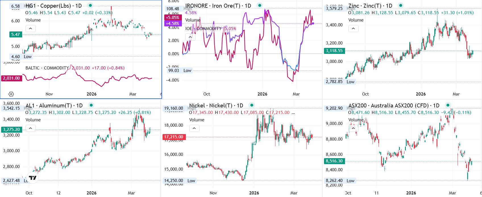Collapse the Zinc chart legend chevron
Screen dimensions: 482x197
click(x=353, y=28)
